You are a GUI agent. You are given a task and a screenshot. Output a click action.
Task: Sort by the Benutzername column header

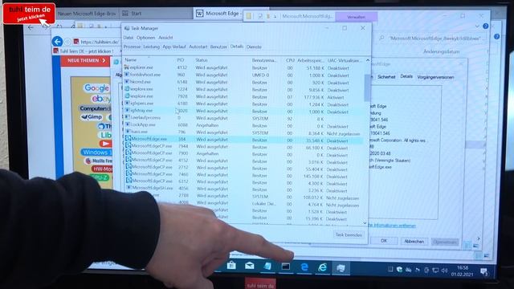pyautogui.click(x=264, y=61)
